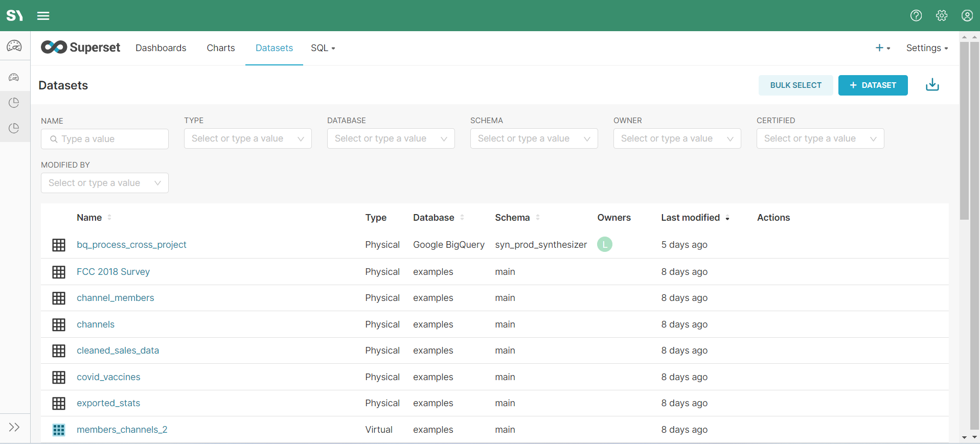Click the download export datasets icon
Viewport: 980px width, 444px height.
click(932, 85)
